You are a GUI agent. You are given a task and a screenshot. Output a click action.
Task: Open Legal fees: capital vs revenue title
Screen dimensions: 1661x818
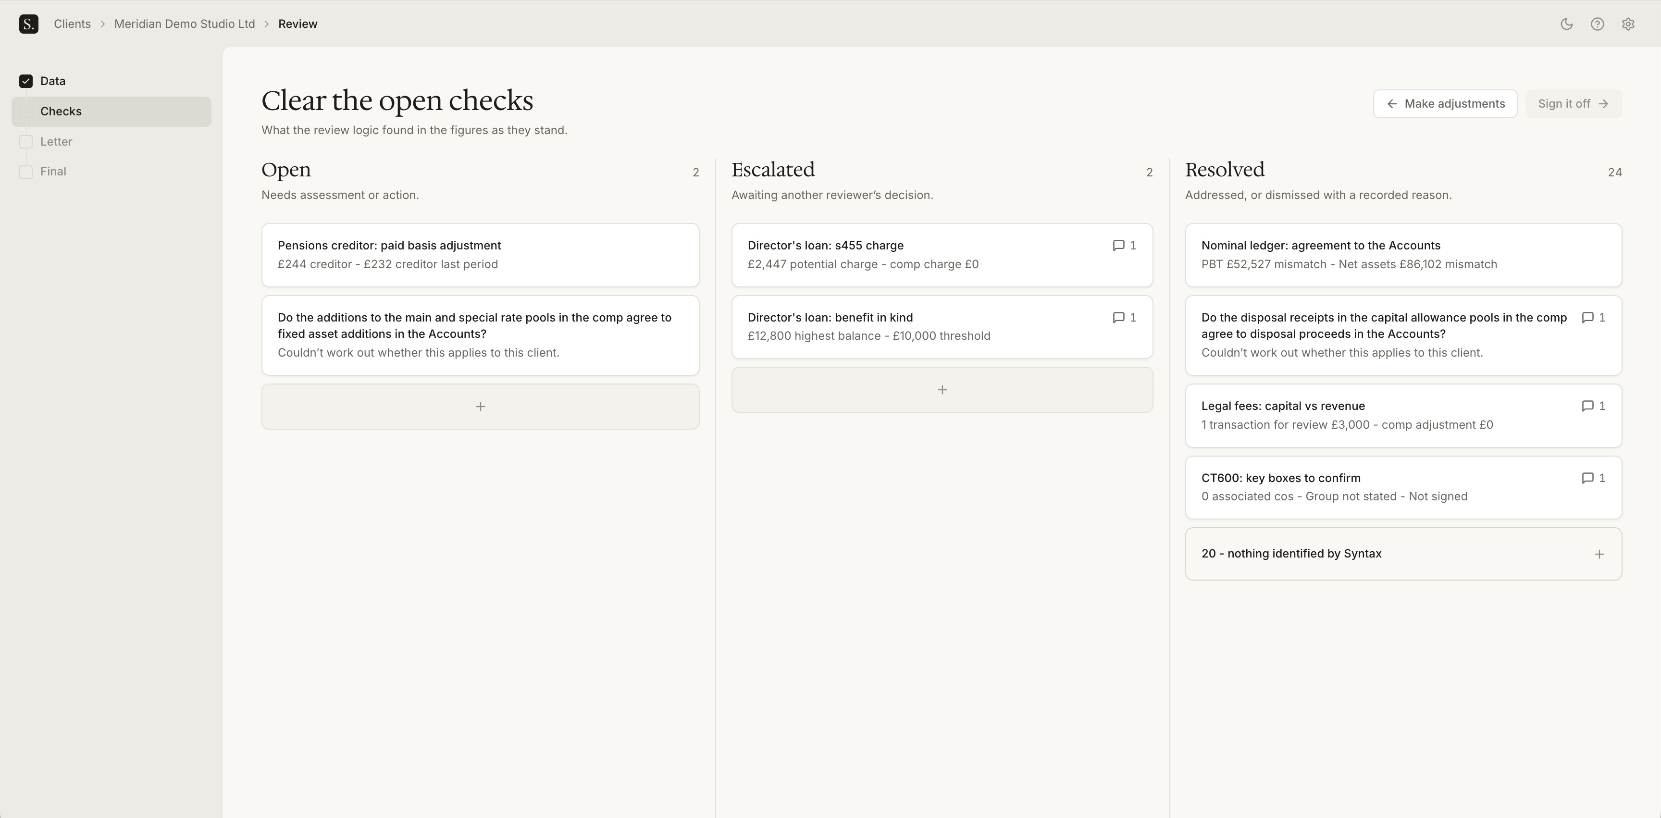click(x=1283, y=406)
